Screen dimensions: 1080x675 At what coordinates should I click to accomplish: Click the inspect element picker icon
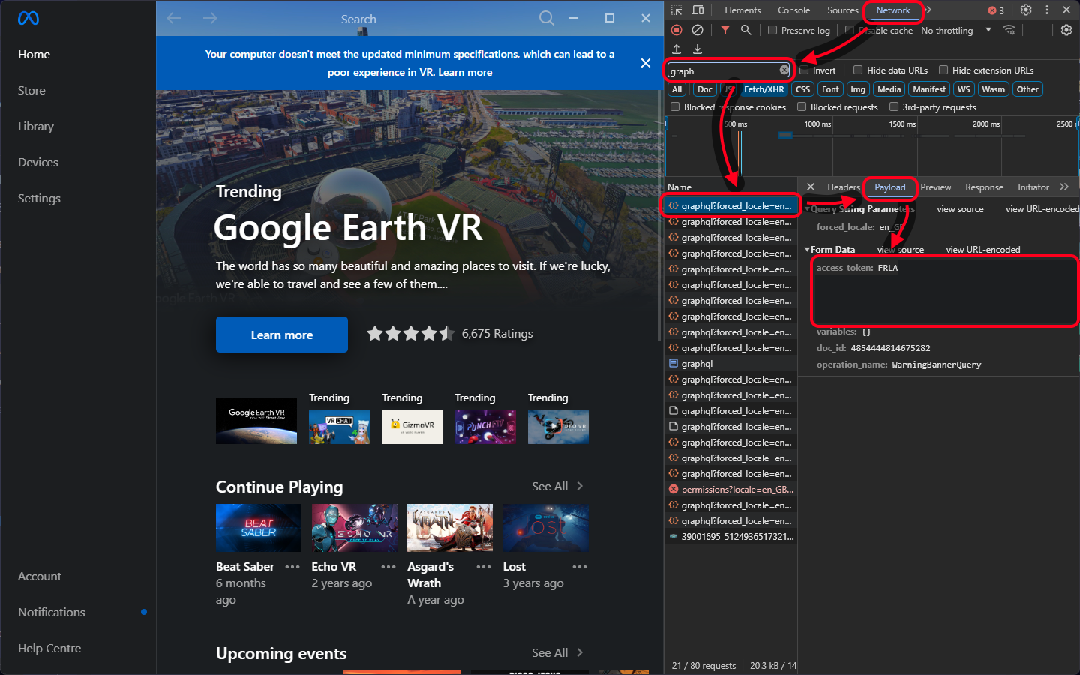pos(676,10)
